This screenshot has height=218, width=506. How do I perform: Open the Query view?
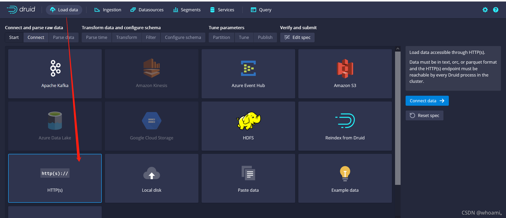[261, 10]
